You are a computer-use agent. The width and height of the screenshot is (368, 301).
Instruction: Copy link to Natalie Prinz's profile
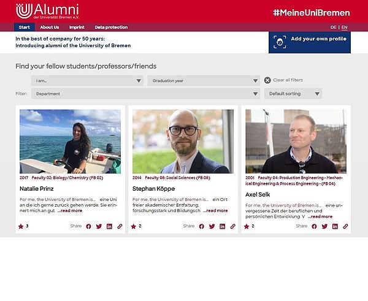pyautogui.click(x=120, y=226)
